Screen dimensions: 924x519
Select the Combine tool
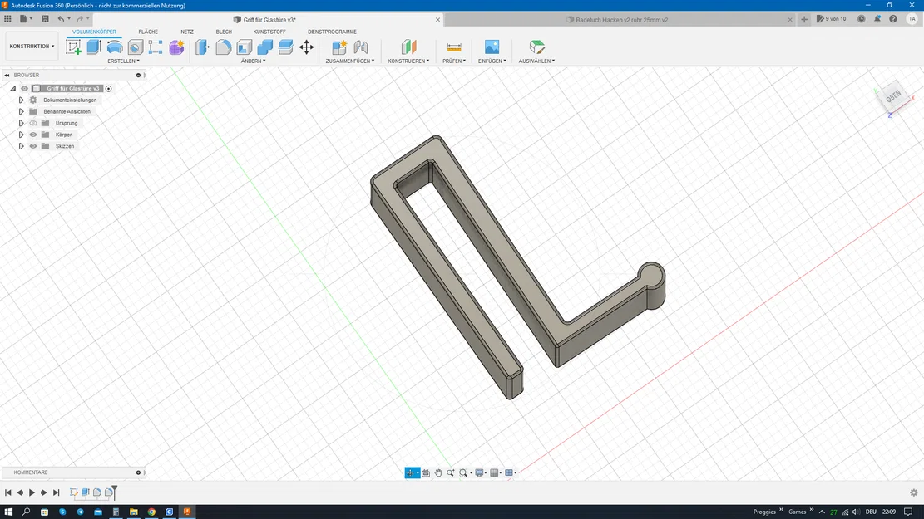click(x=264, y=47)
